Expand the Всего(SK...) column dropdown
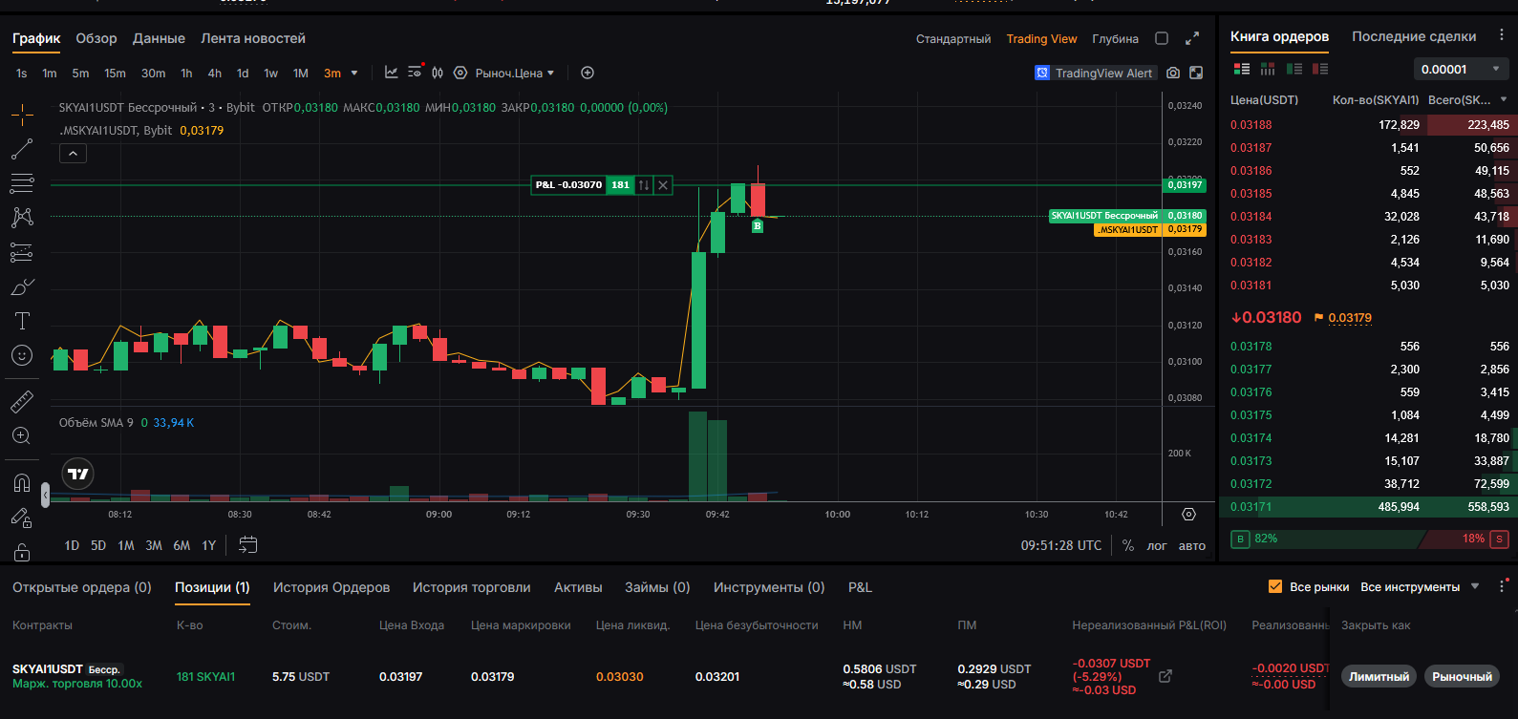Screen dimensions: 1518x719 click(x=1504, y=99)
